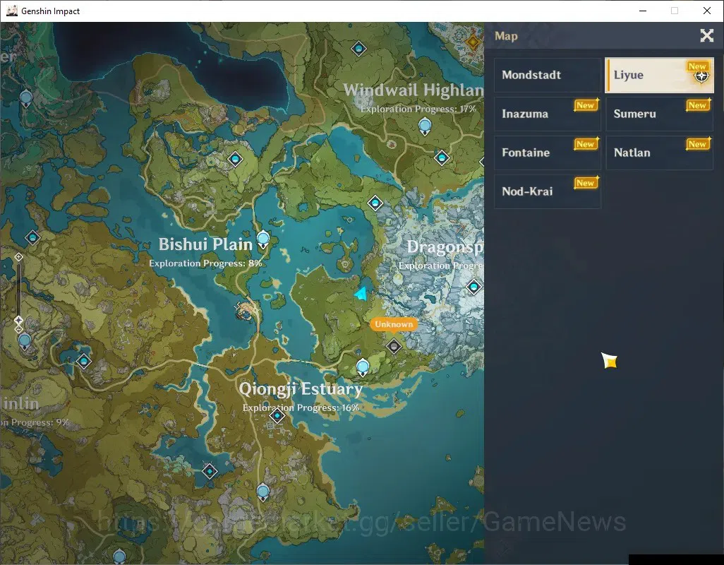Close the Map region panel

[x=706, y=35]
